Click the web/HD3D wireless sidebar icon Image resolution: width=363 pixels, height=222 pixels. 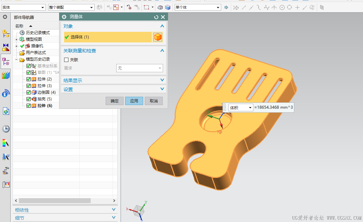[6, 93]
